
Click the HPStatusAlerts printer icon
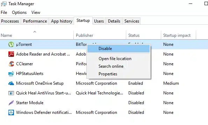coord(11,74)
